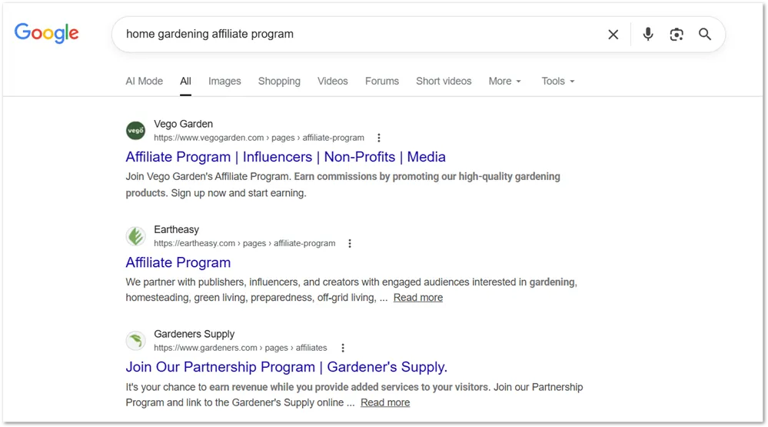Image resolution: width=768 pixels, height=427 pixels.
Task: Open the Tools dropdown
Action: 558,82
